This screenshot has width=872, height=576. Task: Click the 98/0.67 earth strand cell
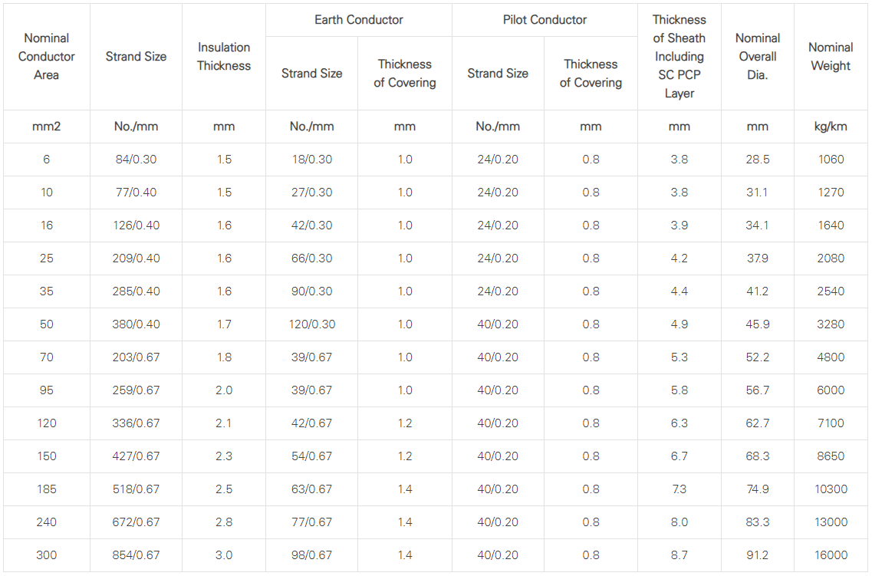pyautogui.click(x=311, y=555)
